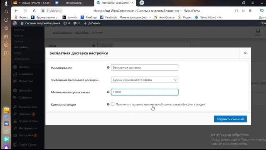266x150 pixels.
Task: Go back in browser history
Action: point(16,11)
